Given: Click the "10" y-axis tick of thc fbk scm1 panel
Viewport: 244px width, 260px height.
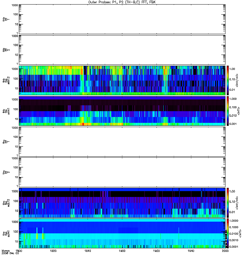Looking at the screenshot, I should [17, 241].
